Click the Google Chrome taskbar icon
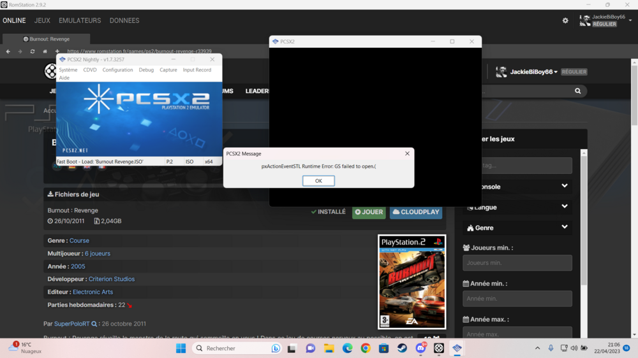This screenshot has width=638, height=358. click(x=366, y=348)
